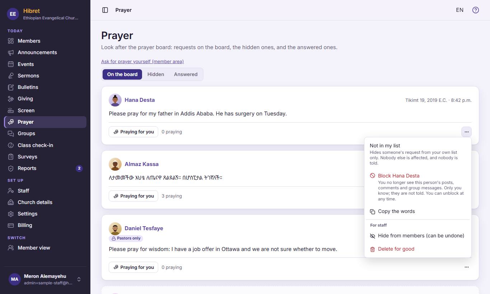
Task: Hide Hana Desta's request from members
Action: click(x=418, y=236)
